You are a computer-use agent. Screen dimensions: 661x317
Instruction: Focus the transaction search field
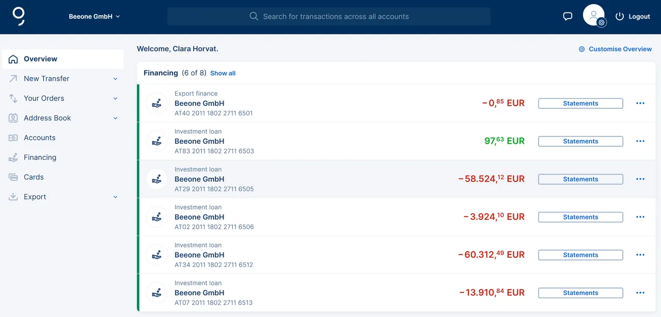(x=329, y=16)
